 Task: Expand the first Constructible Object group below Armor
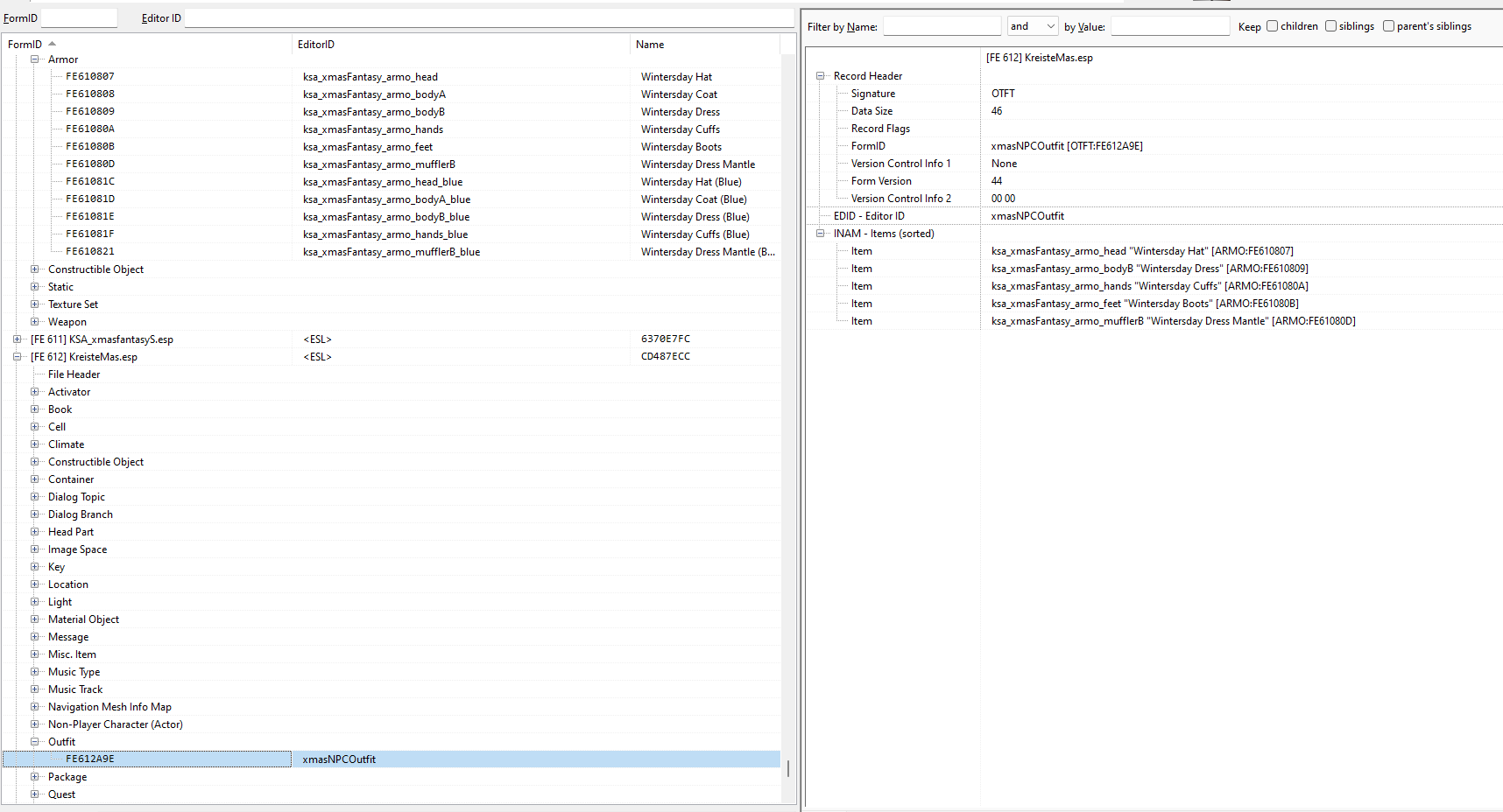[35, 269]
